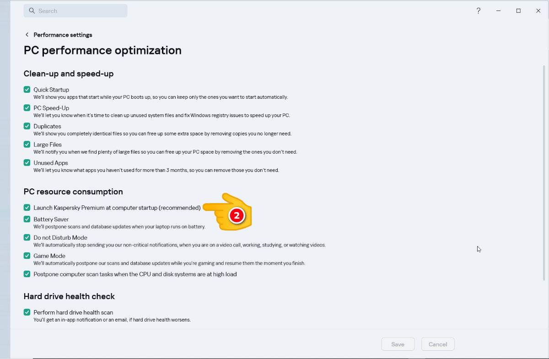Toggle the Large Files checkbox
Viewport: 549px width, 359px height.
27,145
